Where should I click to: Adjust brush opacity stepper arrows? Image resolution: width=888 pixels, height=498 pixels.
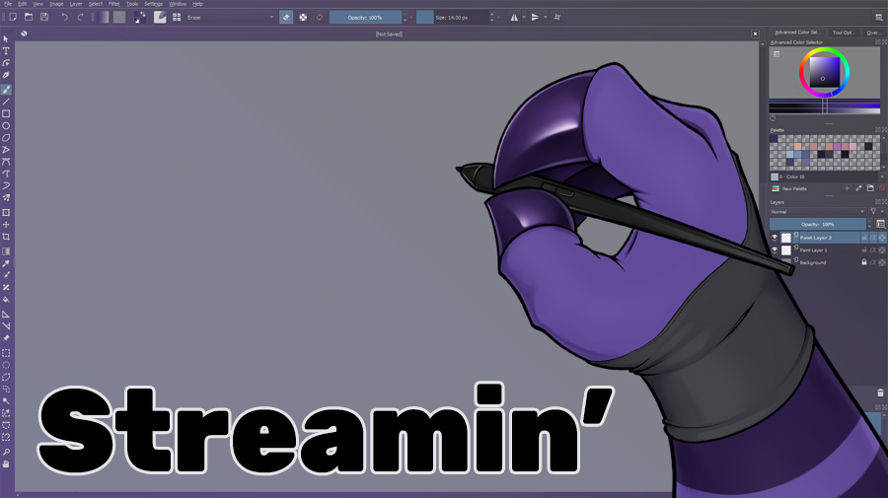coord(405,18)
